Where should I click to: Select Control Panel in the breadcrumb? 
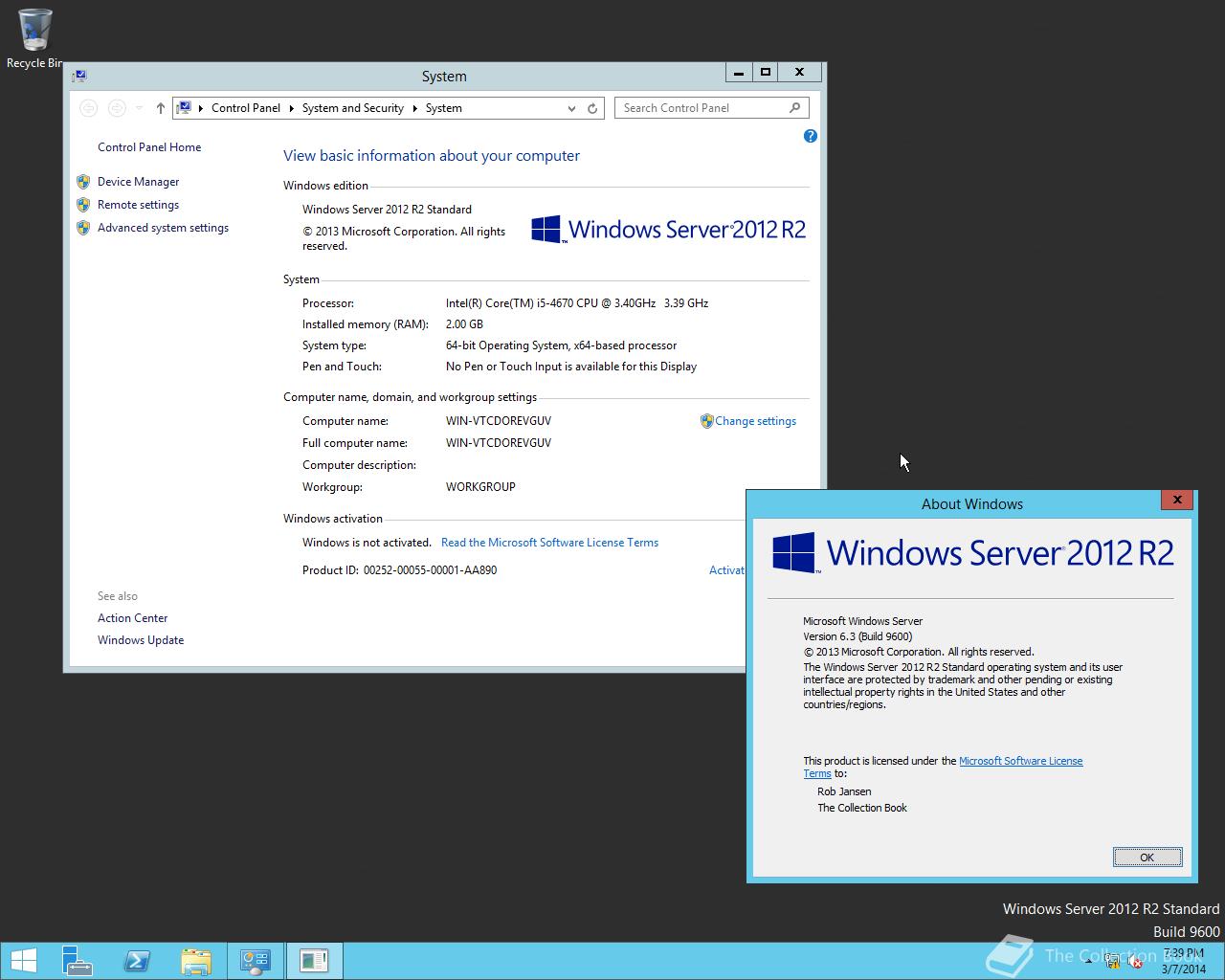(246, 108)
